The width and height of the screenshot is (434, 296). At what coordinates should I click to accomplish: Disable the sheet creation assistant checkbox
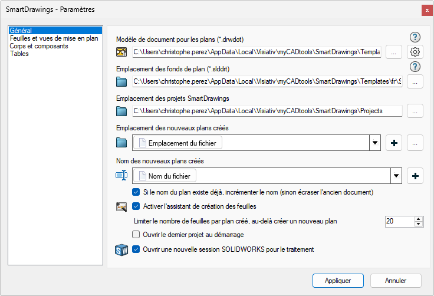tap(136, 206)
